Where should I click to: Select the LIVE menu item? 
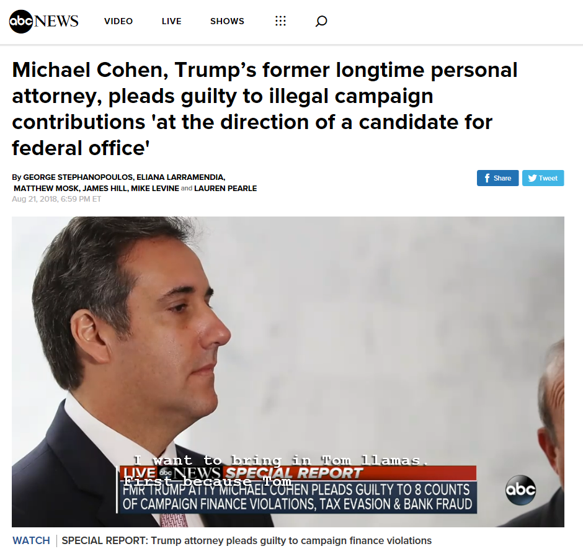171,21
